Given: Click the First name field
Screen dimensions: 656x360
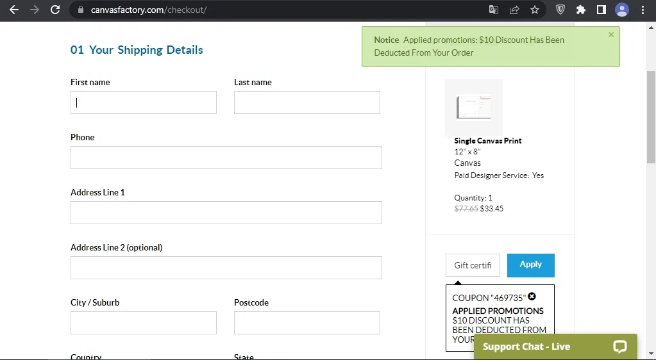Looking at the screenshot, I should pyautogui.click(x=144, y=102).
